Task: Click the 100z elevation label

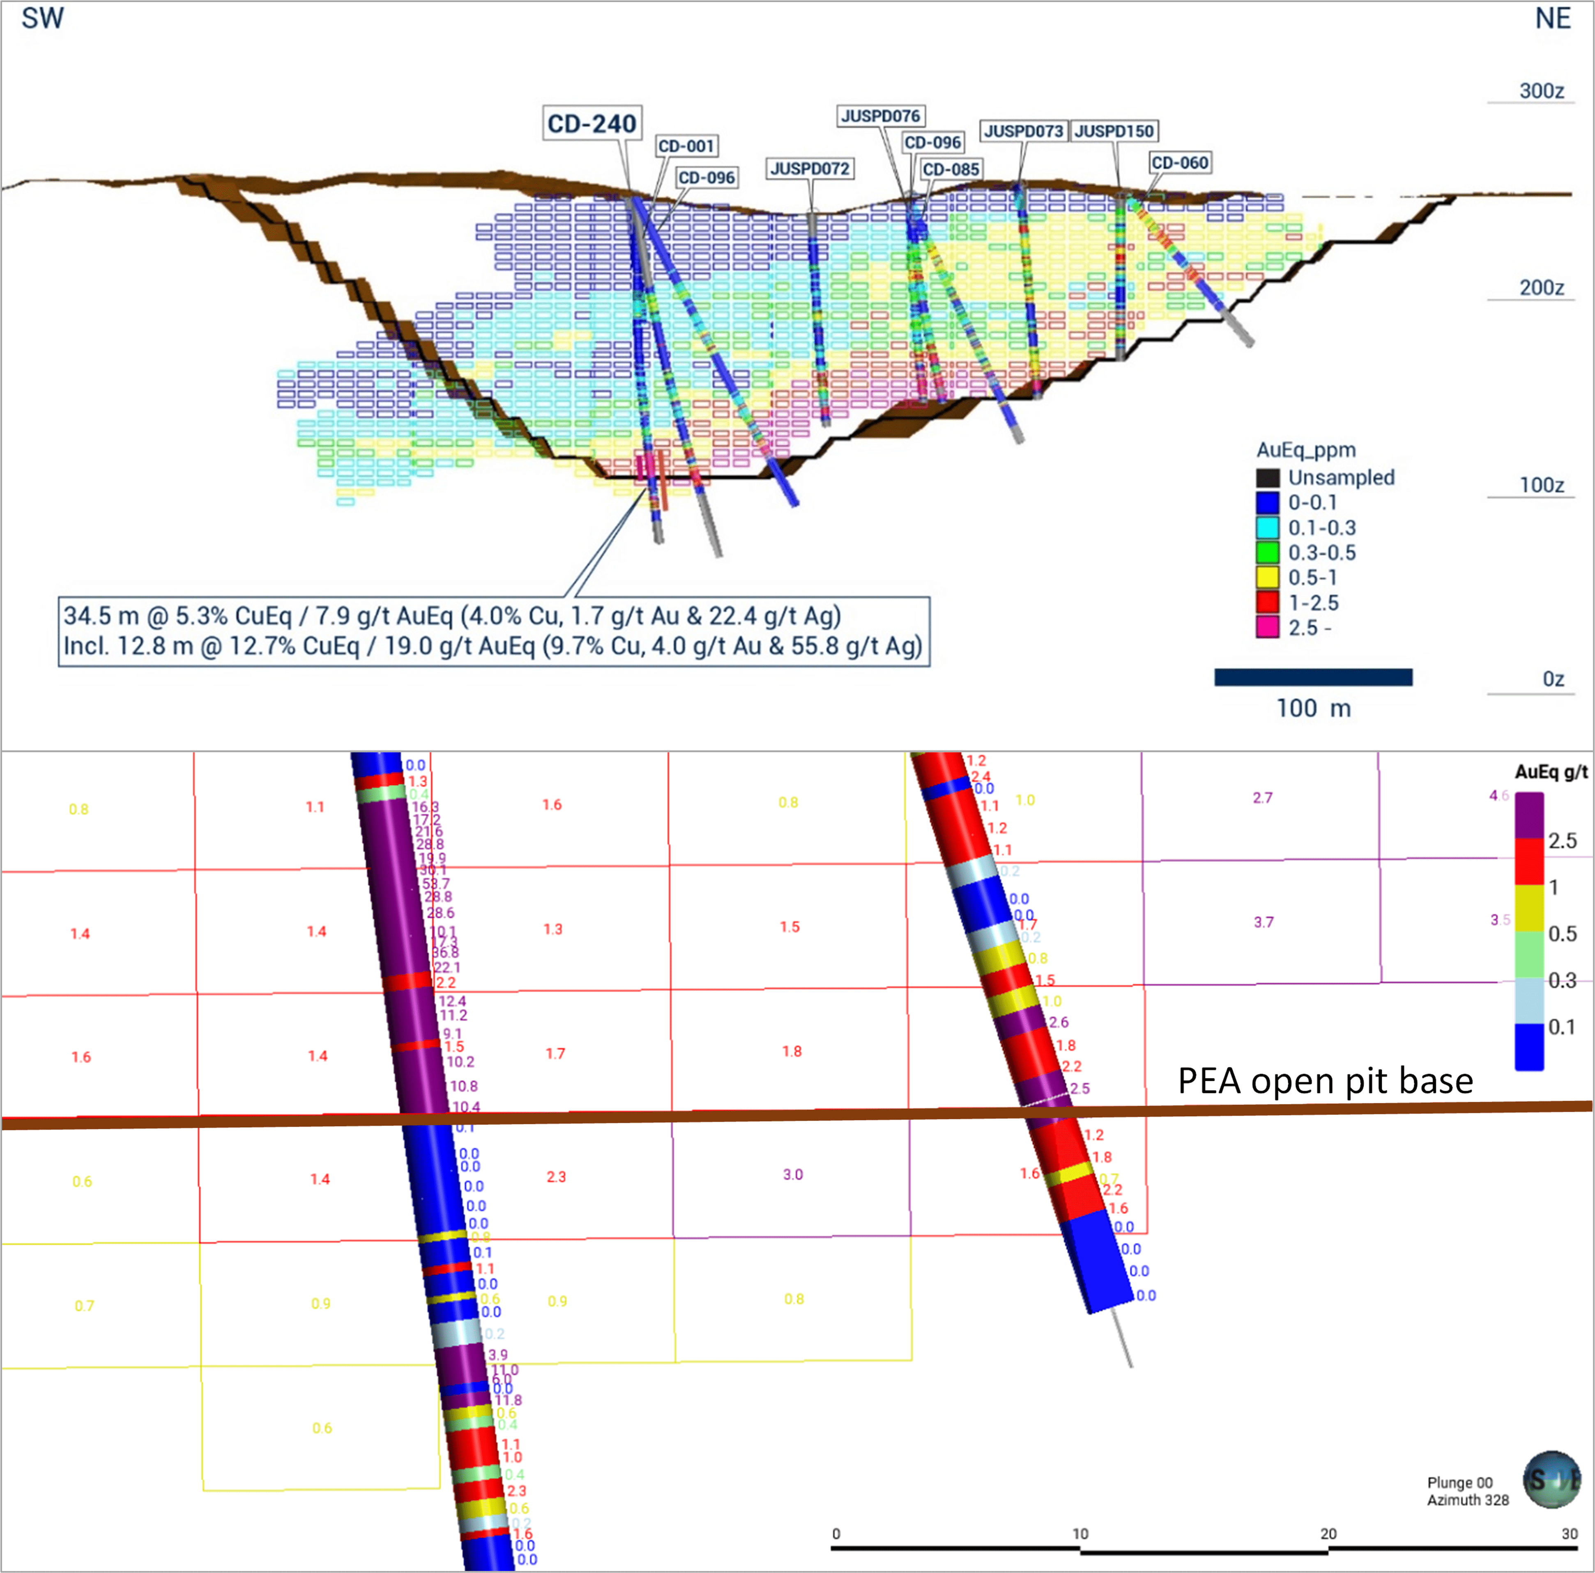Action: pos(1541,486)
